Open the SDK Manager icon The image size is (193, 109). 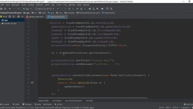click(x=97, y=9)
